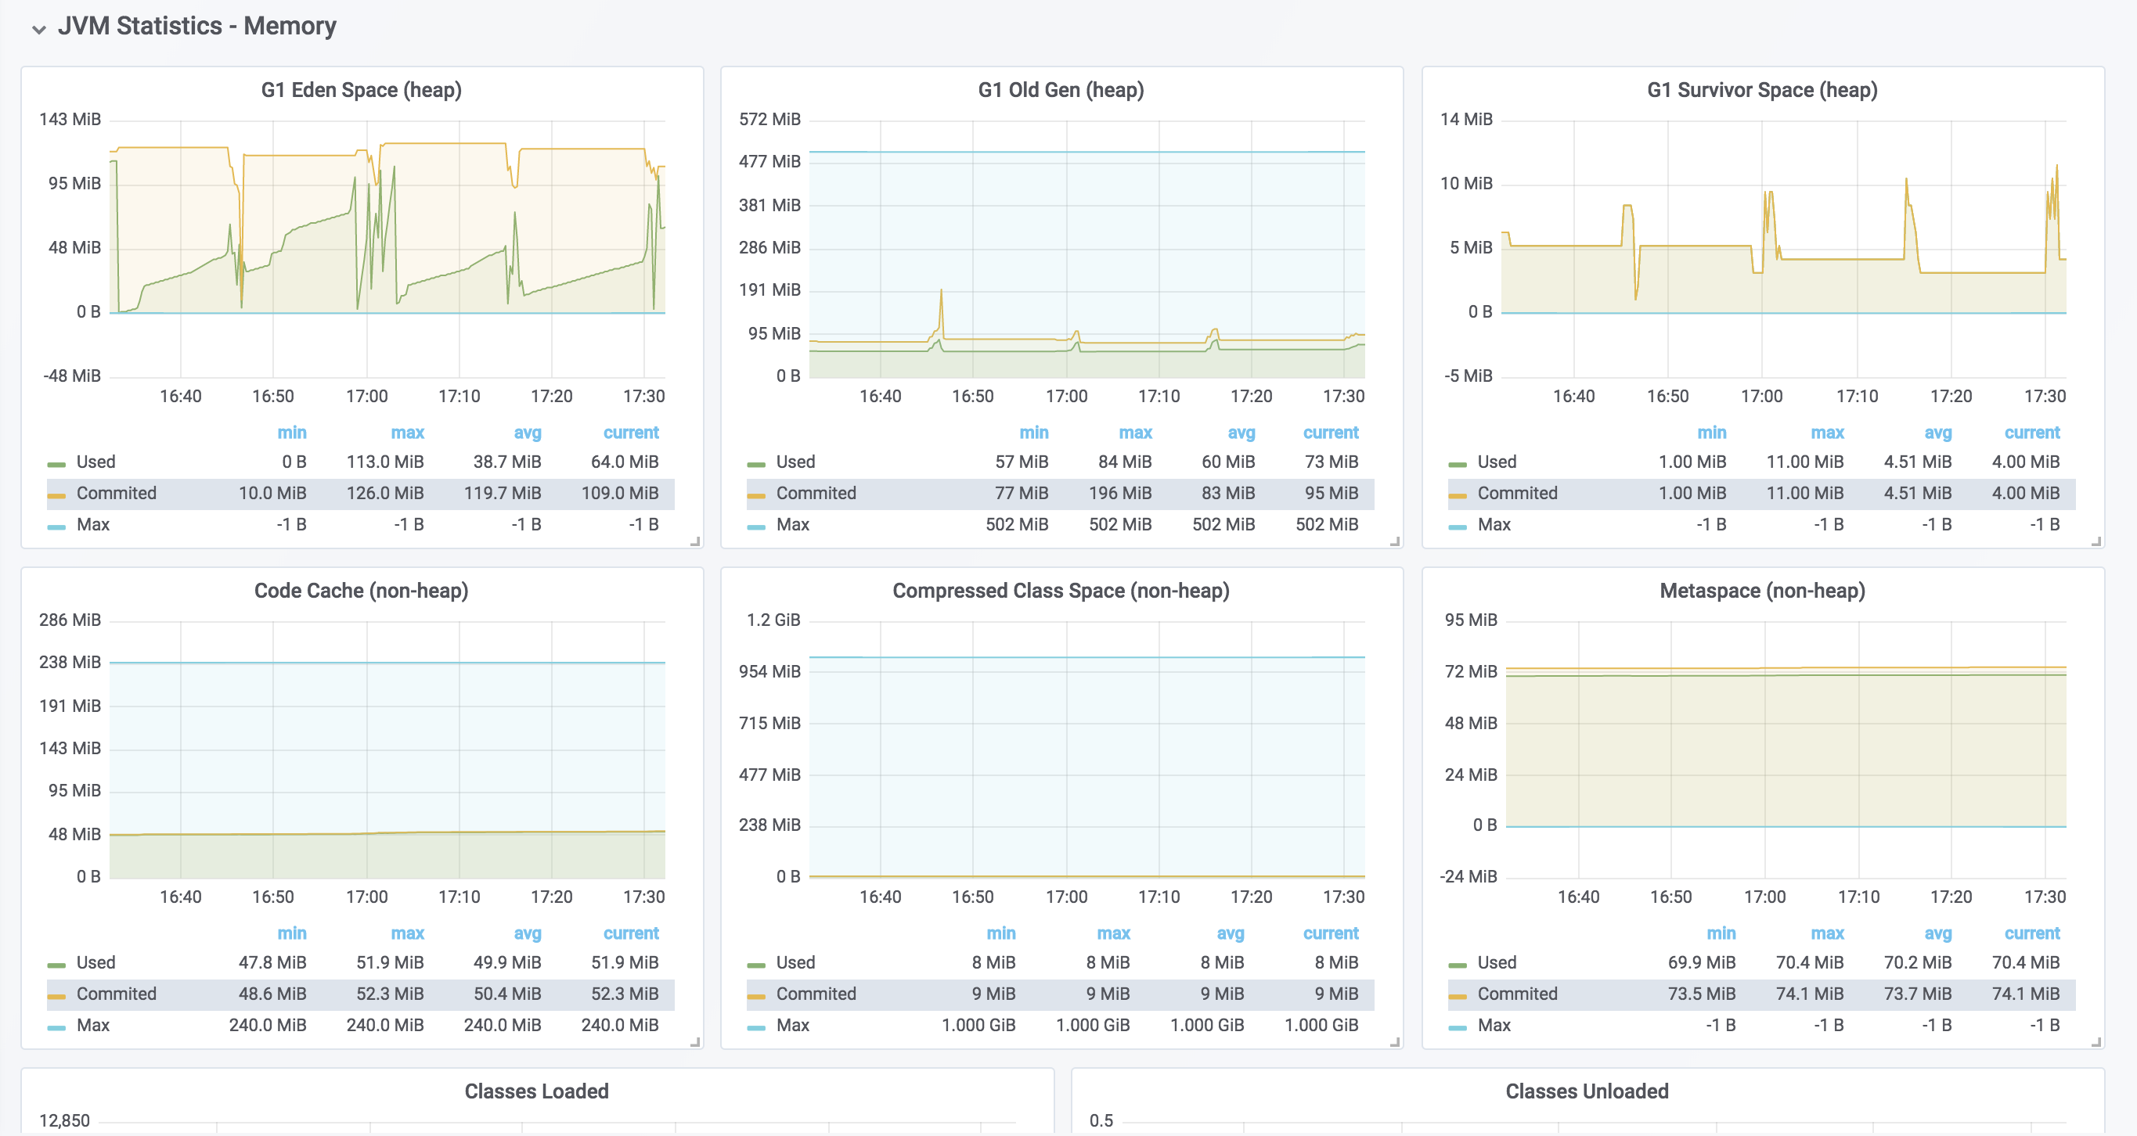Click resize handle of Code Cache panel
Image resolution: width=2137 pixels, height=1136 pixels.
(694, 1042)
